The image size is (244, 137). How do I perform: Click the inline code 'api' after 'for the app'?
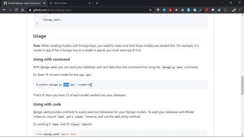tap(88, 75)
